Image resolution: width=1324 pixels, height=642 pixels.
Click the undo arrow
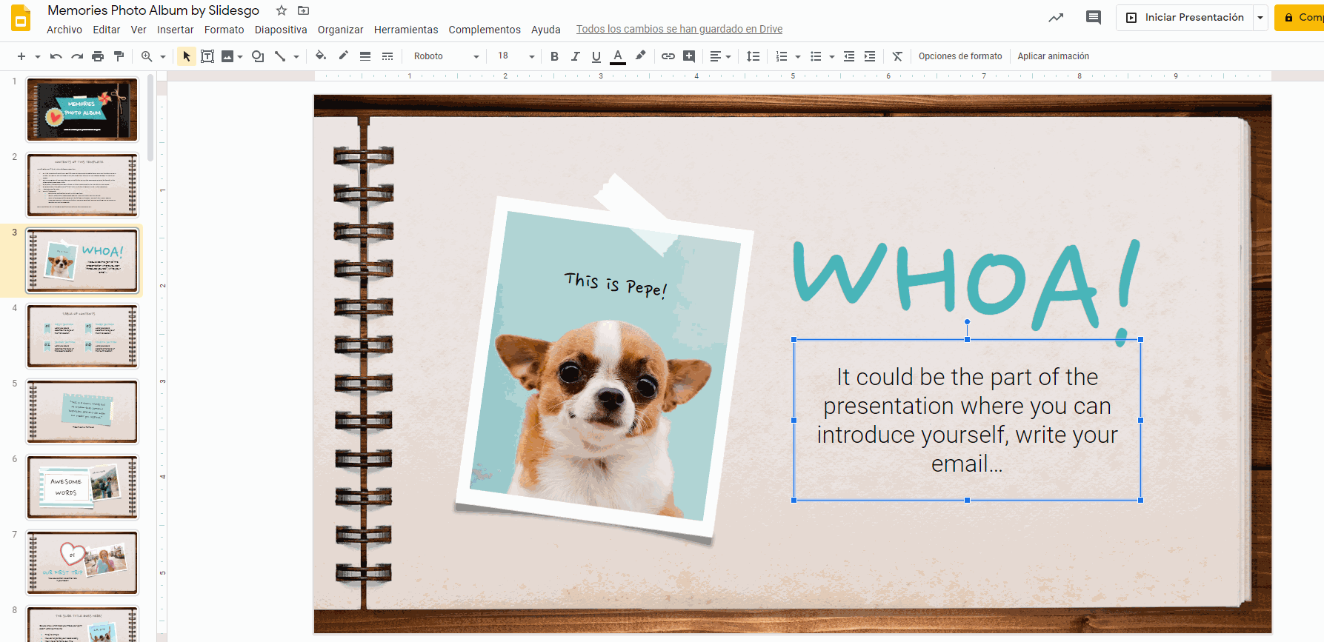(56, 56)
